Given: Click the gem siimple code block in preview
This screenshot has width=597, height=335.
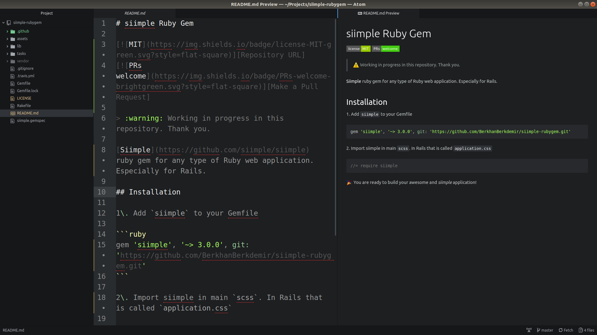Looking at the screenshot, I should 467,132.
